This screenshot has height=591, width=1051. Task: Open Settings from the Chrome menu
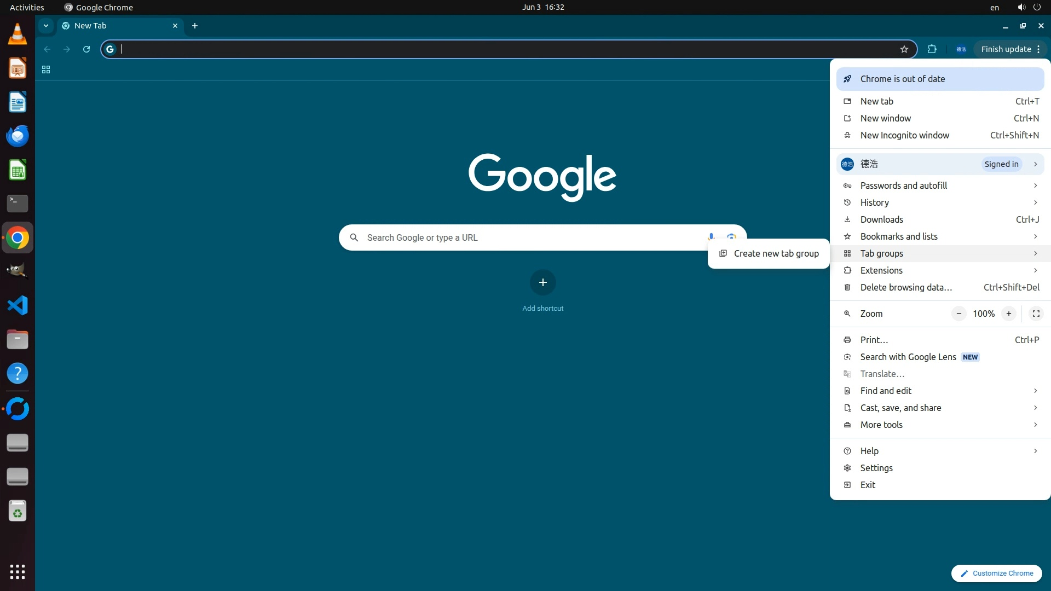click(x=876, y=468)
